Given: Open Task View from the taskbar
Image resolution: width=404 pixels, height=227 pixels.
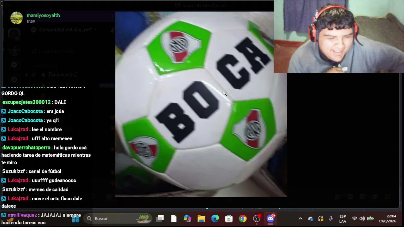Looking at the screenshot, I should 160,218.
